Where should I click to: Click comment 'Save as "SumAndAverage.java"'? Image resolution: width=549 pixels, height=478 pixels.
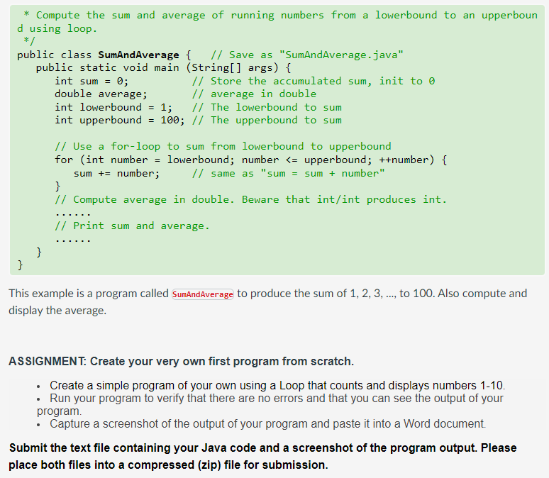307,55
